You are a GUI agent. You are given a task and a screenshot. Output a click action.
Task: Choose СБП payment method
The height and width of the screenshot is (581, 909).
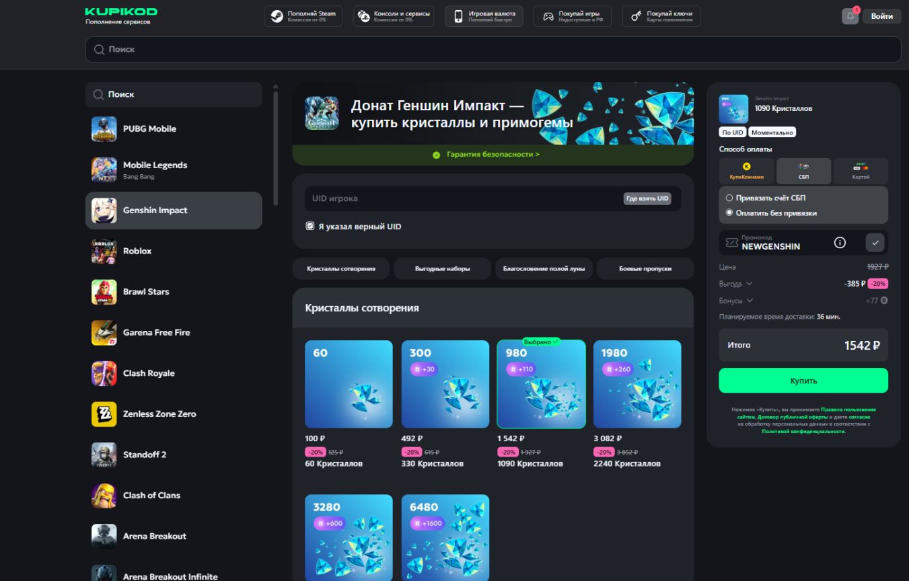[x=803, y=171]
